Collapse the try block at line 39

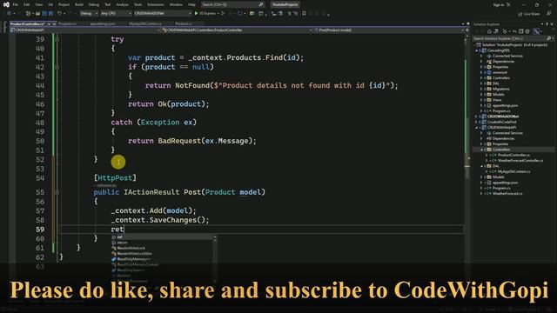[x=57, y=39]
